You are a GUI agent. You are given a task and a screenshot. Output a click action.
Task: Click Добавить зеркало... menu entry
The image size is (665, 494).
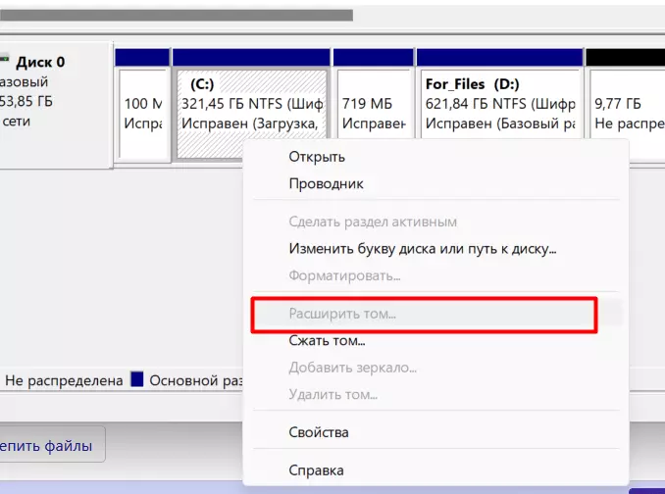pyautogui.click(x=352, y=368)
